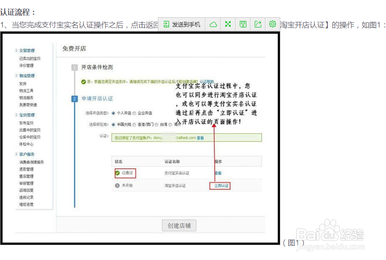This screenshot has height=260, width=386.
Task: Select the 个人开店 radio button
Action: coord(113,113)
